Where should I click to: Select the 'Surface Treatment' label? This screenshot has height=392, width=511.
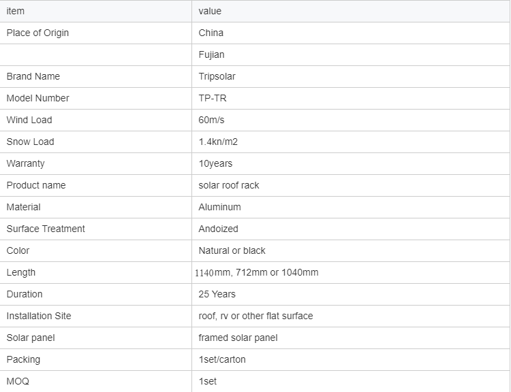point(46,229)
